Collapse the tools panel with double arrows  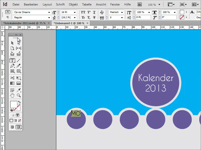(x=16, y=35)
